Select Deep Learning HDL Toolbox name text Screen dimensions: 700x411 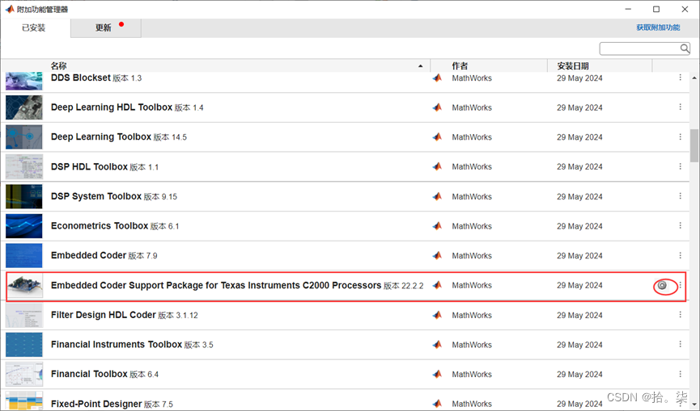coord(112,107)
